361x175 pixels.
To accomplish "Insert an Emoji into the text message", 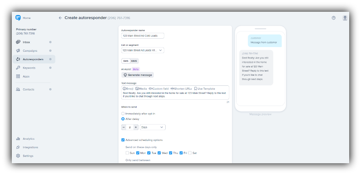I will coord(128,89).
